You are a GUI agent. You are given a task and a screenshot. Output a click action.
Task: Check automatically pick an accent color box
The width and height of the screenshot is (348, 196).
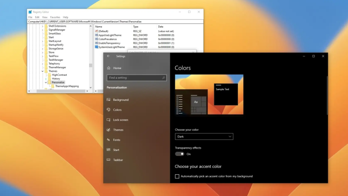[177, 176]
